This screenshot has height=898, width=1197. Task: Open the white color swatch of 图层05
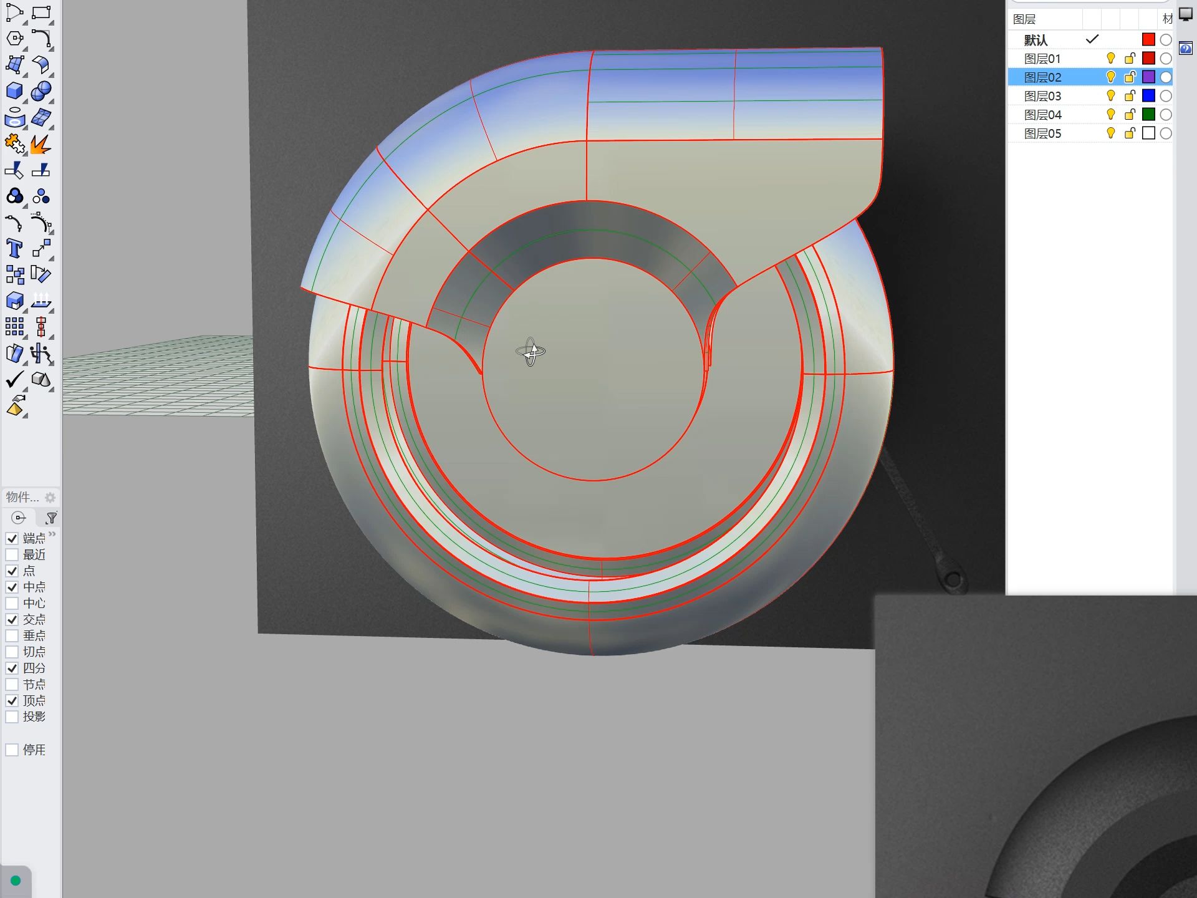coord(1148,133)
